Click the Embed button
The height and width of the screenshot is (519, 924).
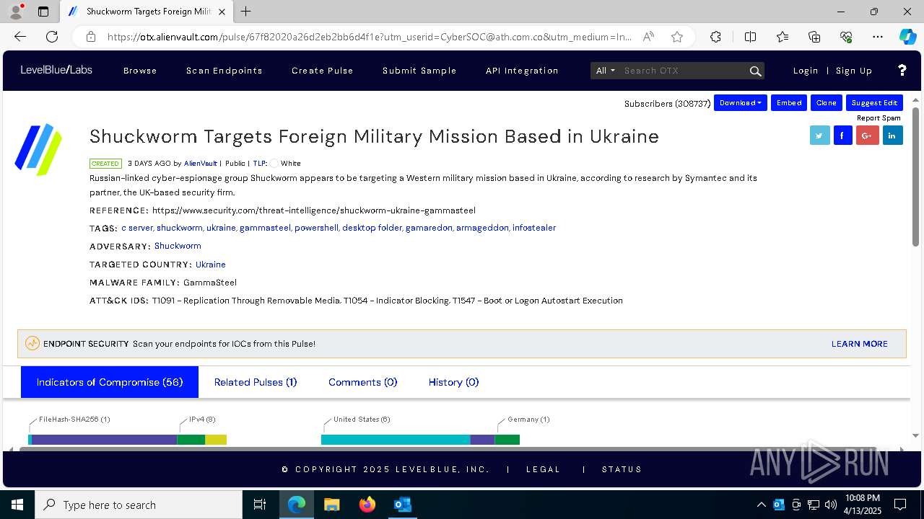[x=789, y=103]
